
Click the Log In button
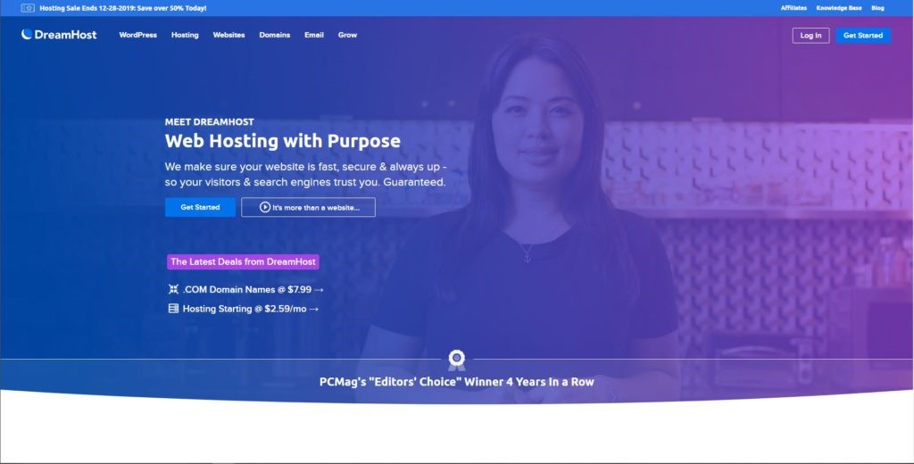pyautogui.click(x=810, y=36)
